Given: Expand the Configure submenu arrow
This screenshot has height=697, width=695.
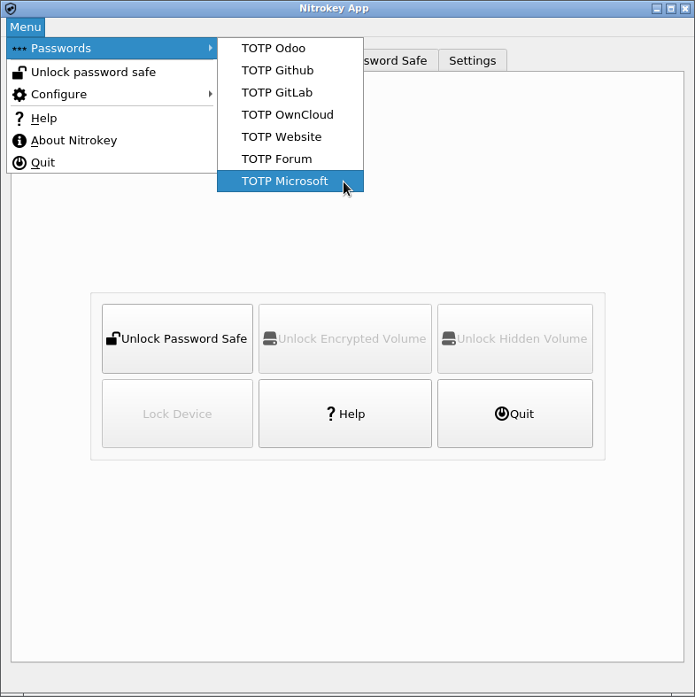Looking at the screenshot, I should [x=210, y=95].
